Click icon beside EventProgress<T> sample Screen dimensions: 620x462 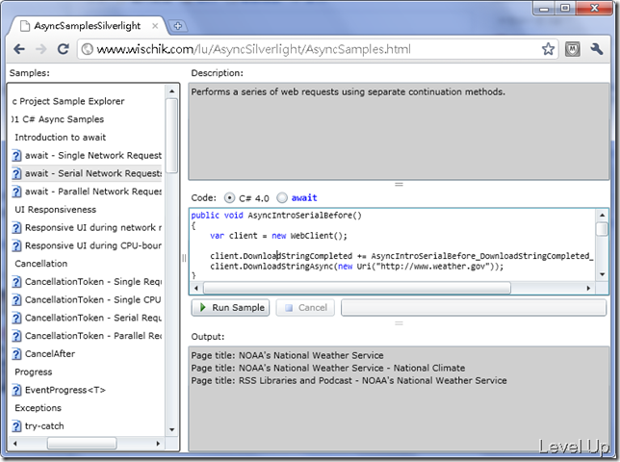tap(16, 391)
